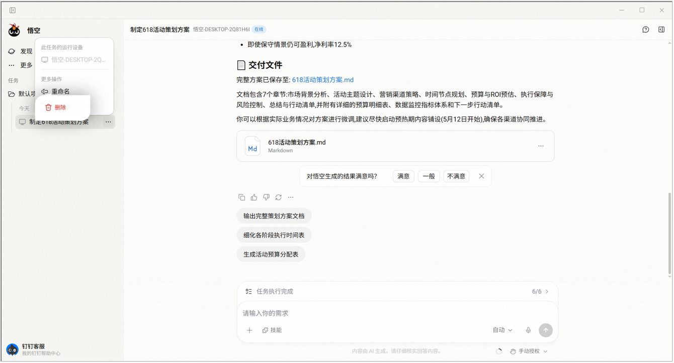Image resolution: width=674 pixels, height=363 pixels.
Task: Click the chat vertical scrollbar thumb
Action: (669, 233)
